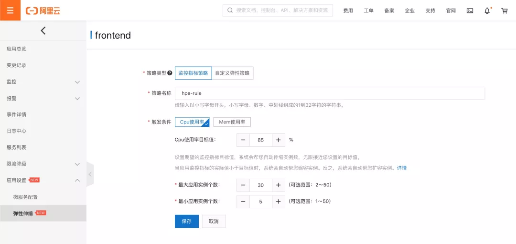Open 备案 in top navigation
516x244 pixels.
pyautogui.click(x=389, y=10)
